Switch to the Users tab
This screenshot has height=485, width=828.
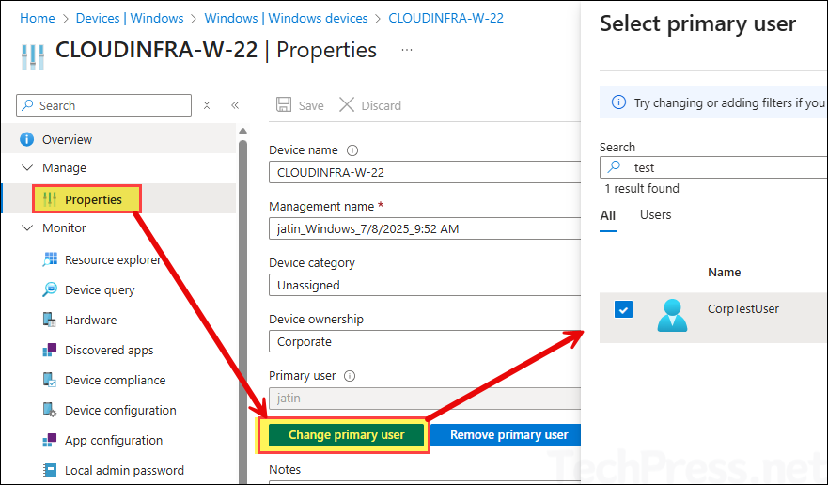655,215
